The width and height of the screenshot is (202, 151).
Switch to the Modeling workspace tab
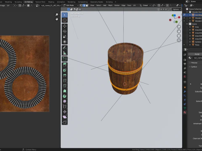point(8,2)
